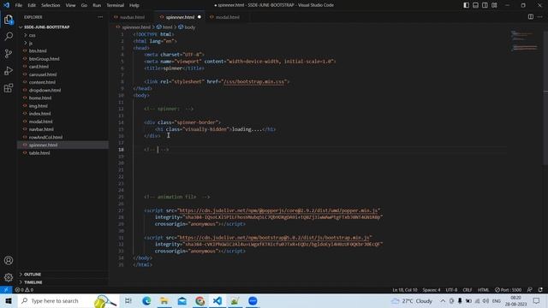Image resolution: width=548 pixels, height=308 pixels.
Task: Open the Windows Start menu
Action: pyautogui.click(x=9, y=300)
